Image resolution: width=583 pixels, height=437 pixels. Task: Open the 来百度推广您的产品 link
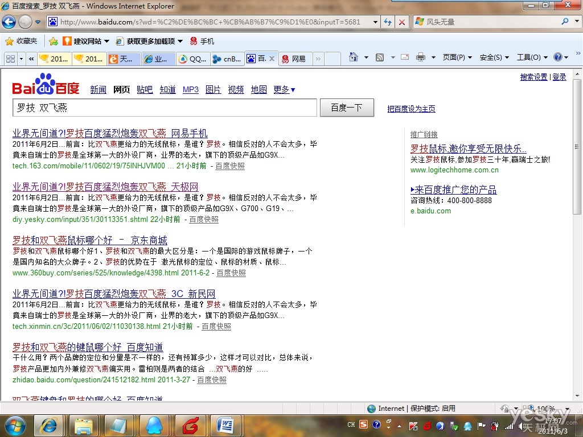click(454, 189)
